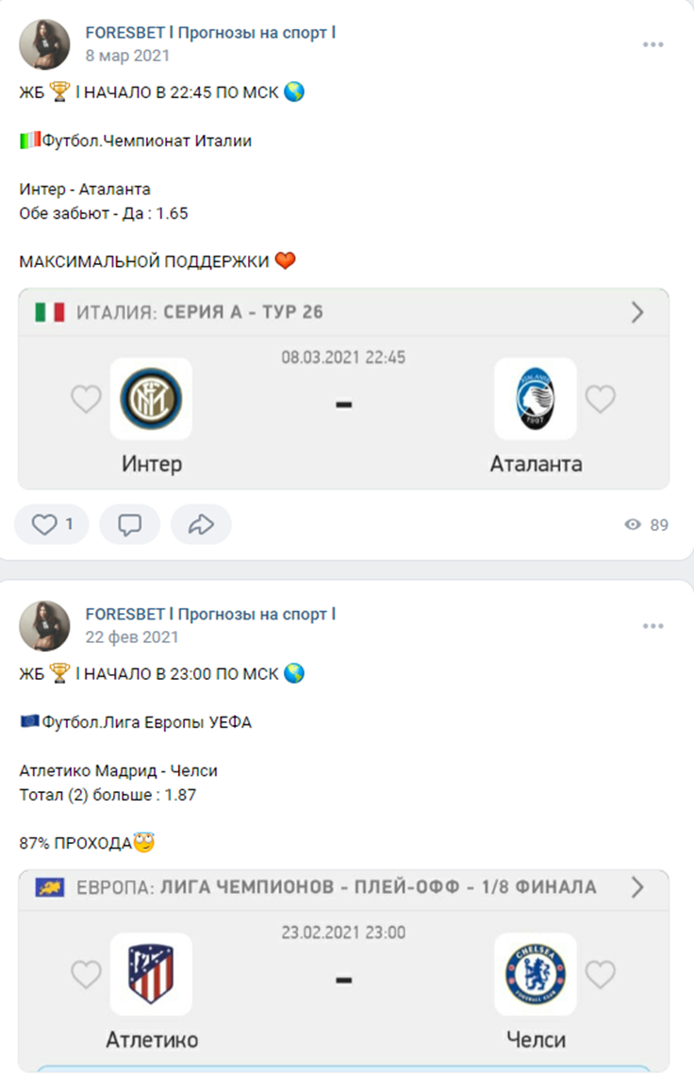Favorite Аталанта with heart icon

(600, 399)
